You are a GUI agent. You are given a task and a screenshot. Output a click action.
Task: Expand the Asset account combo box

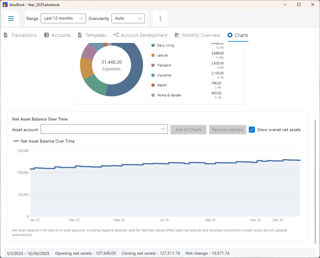[x=104, y=129]
